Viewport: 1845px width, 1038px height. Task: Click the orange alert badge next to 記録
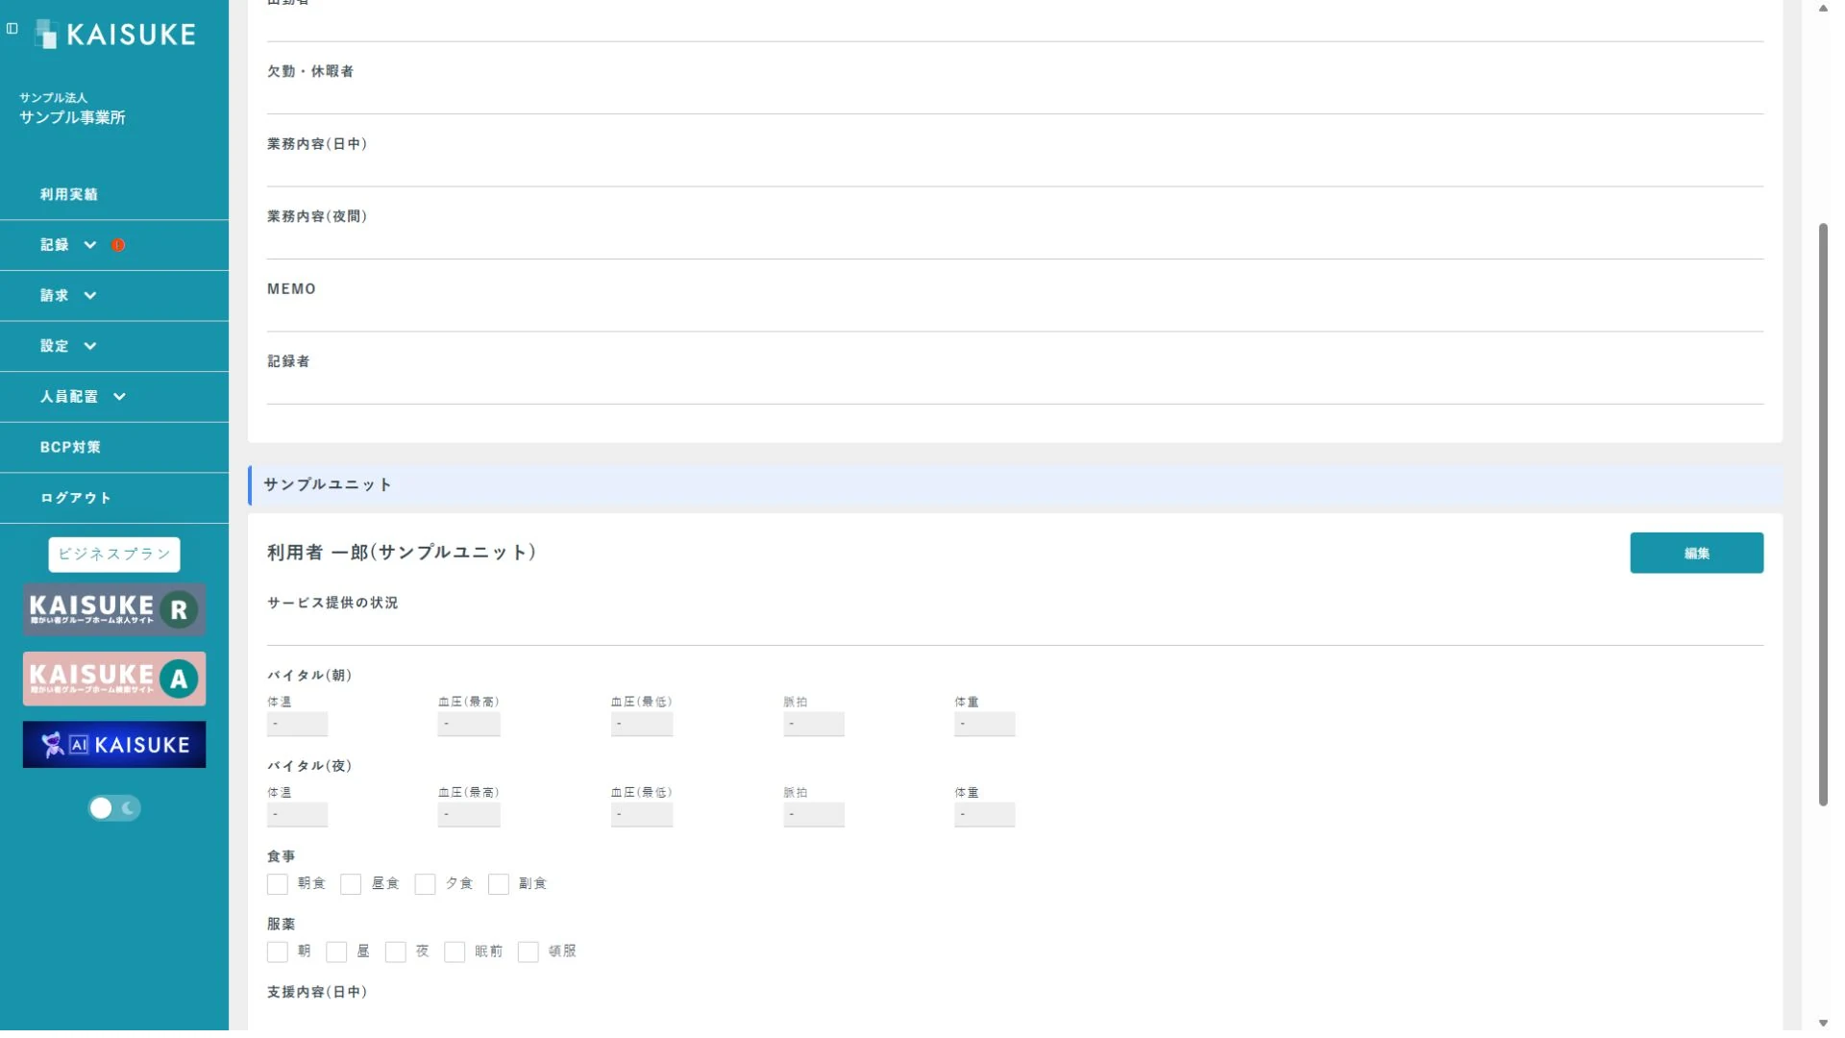point(118,245)
